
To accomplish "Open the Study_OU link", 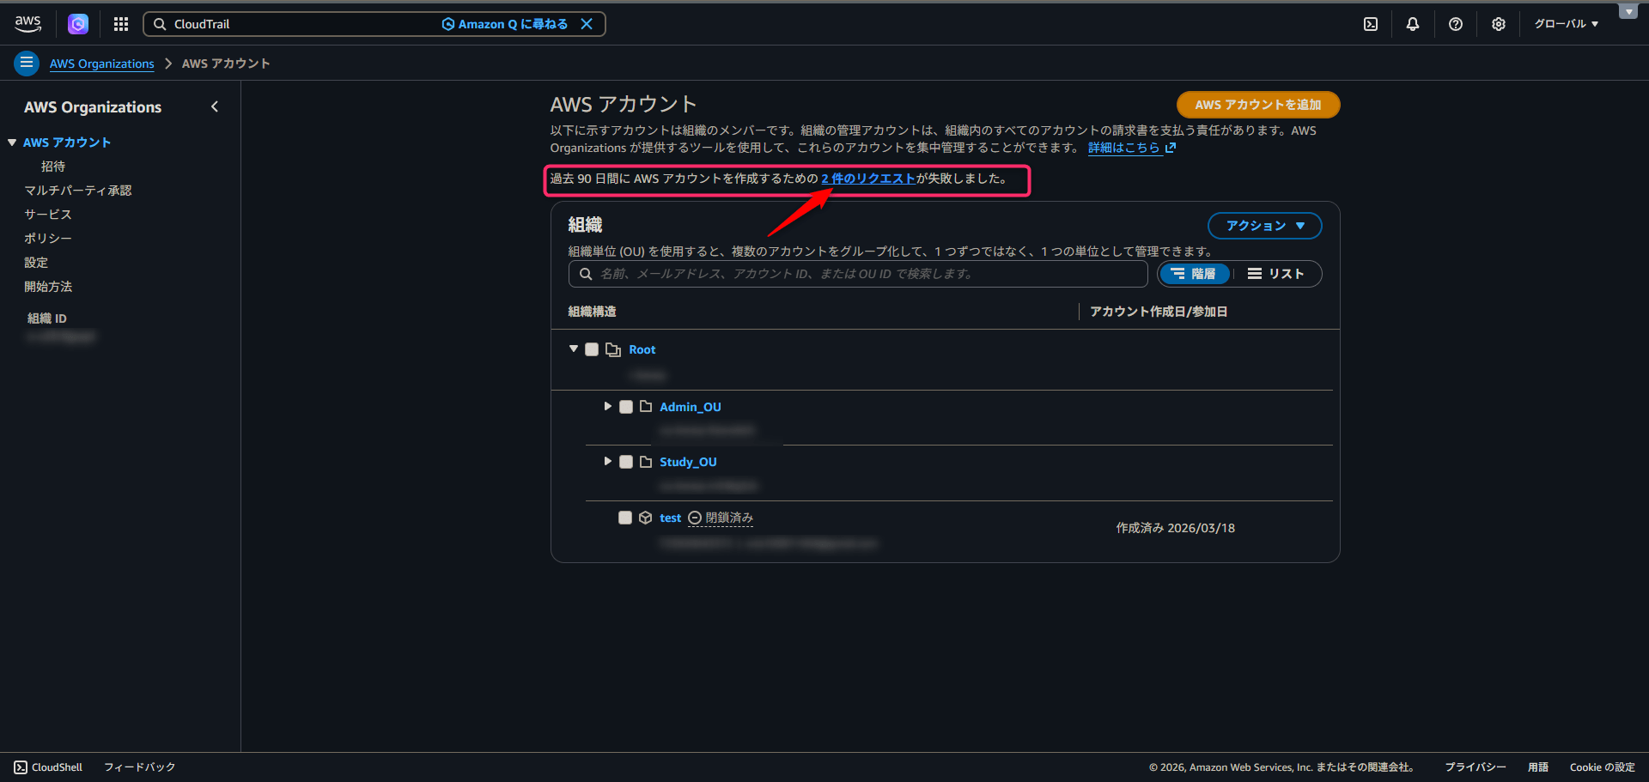I will 688,462.
